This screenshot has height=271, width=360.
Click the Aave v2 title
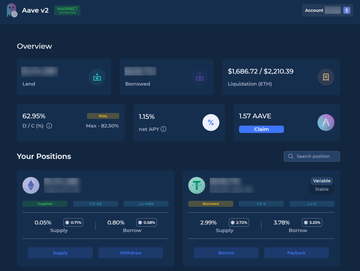click(36, 10)
